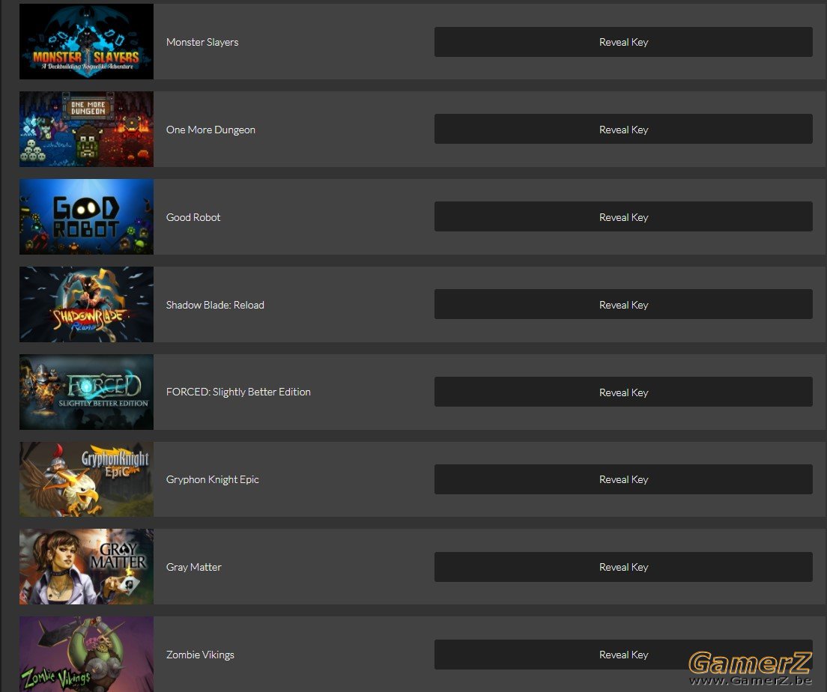
Task: Reveal the Gryphon Knight Epic key
Action: click(623, 479)
